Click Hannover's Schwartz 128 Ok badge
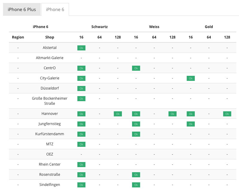239x191 pixels. (118, 114)
